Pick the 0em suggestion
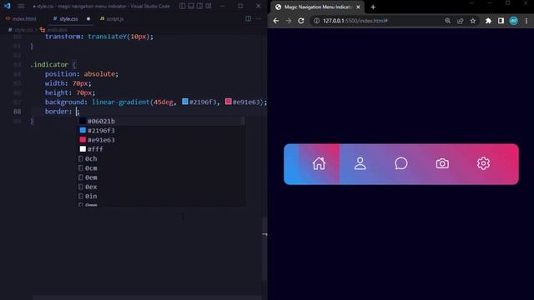This screenshot has width=534, height=300. click(x=160, y=177)
